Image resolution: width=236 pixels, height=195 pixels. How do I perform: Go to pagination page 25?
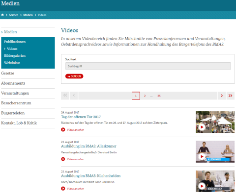click(x=159, y=96)
